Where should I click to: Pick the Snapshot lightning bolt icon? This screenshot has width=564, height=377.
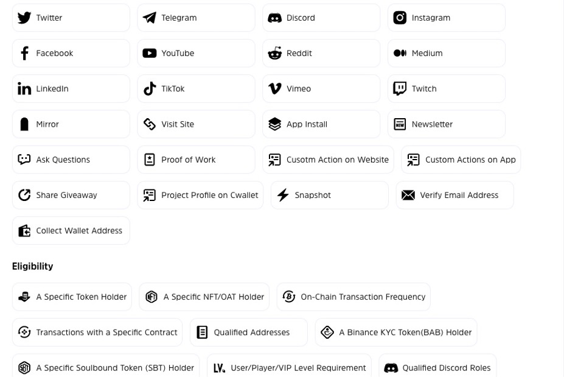283,195
